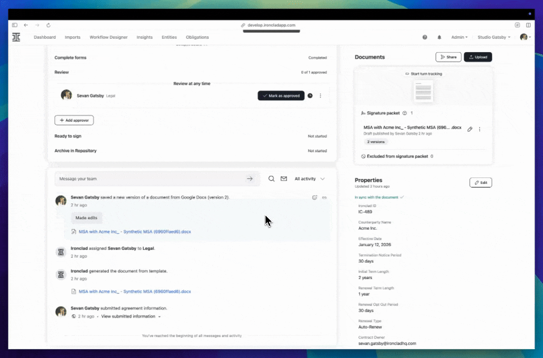Open the All activity filter dropdown
Image resolution: width=543 pixels, height=358 pixels.
coord(308,179)
